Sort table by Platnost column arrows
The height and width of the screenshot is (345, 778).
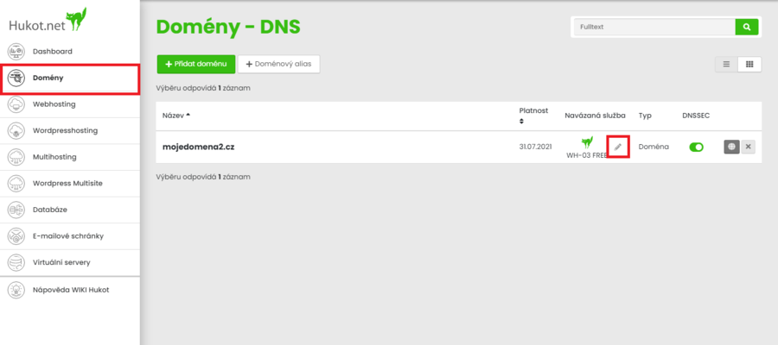(521, 122)
